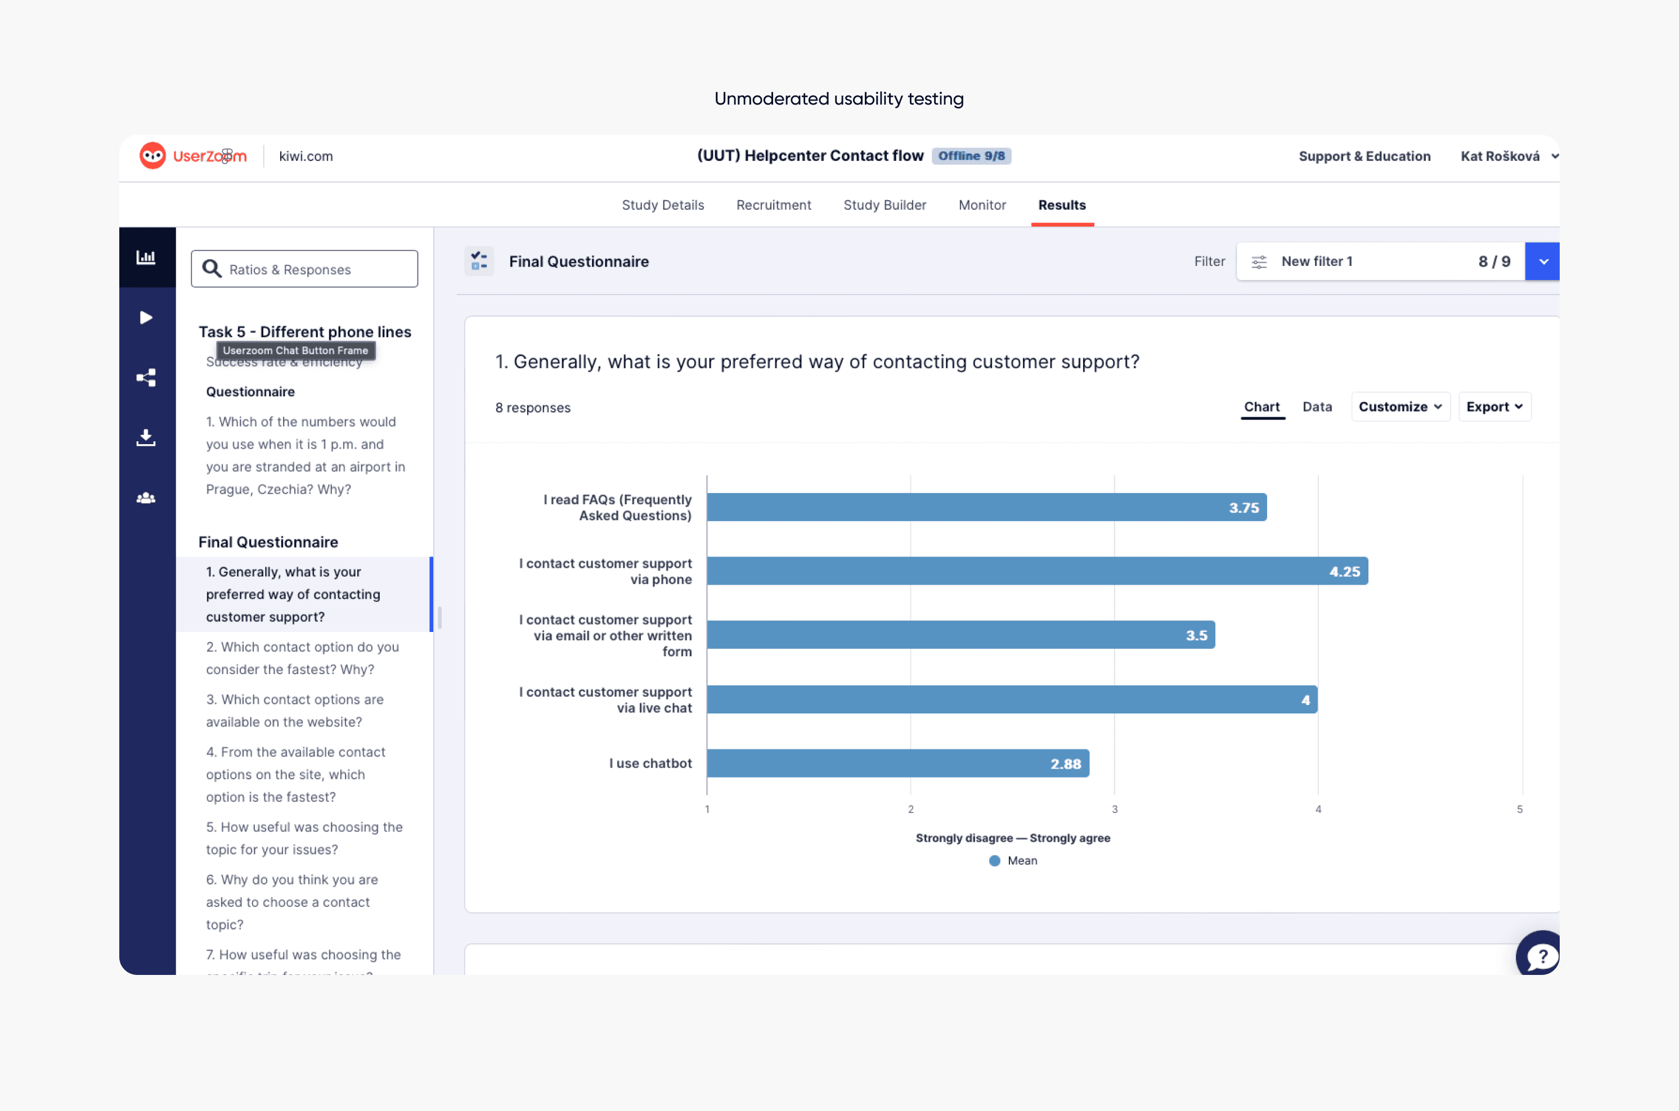Click the download sidebar icon

click(x=146, y=438)
